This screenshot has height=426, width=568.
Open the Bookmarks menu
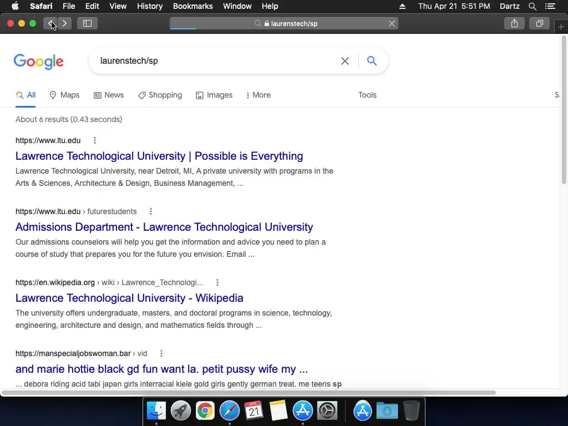point(192,6)
